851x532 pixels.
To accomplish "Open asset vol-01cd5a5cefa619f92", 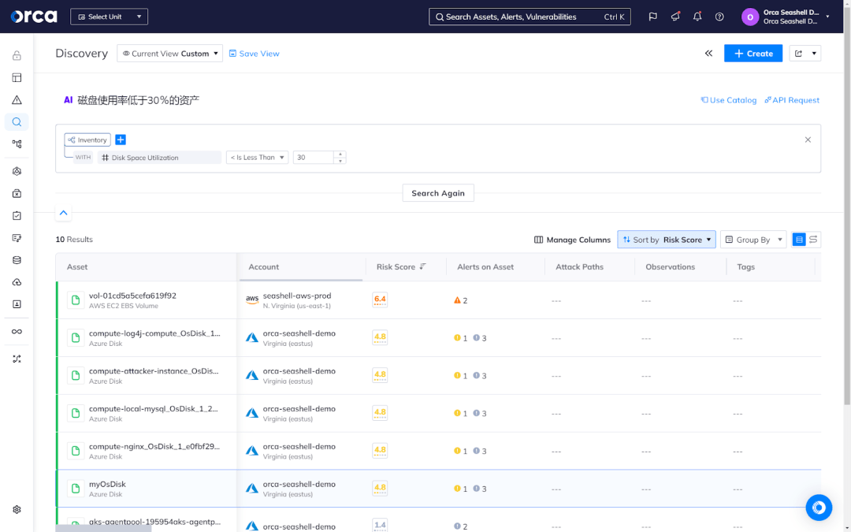I will [x=132, y=296].
